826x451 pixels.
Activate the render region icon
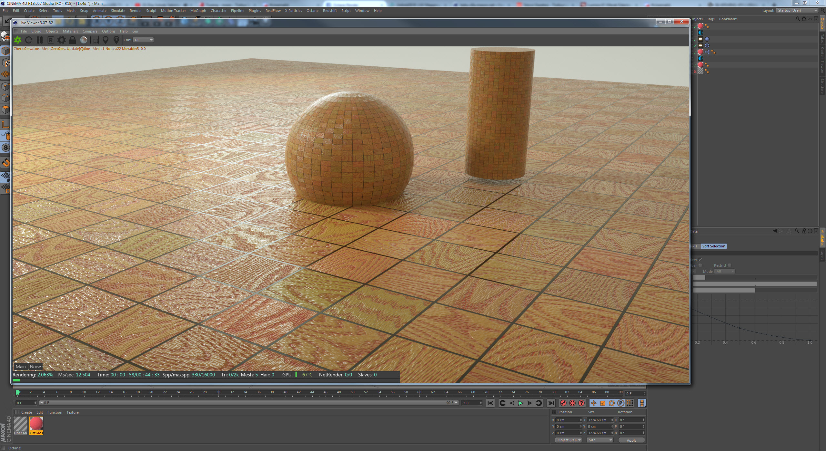tap(95, 40)
